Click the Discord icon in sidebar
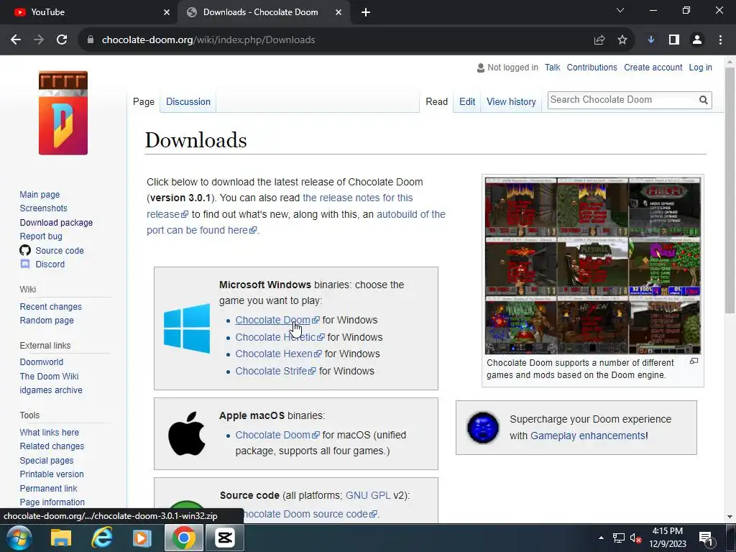736x552 pixels. 25,264
